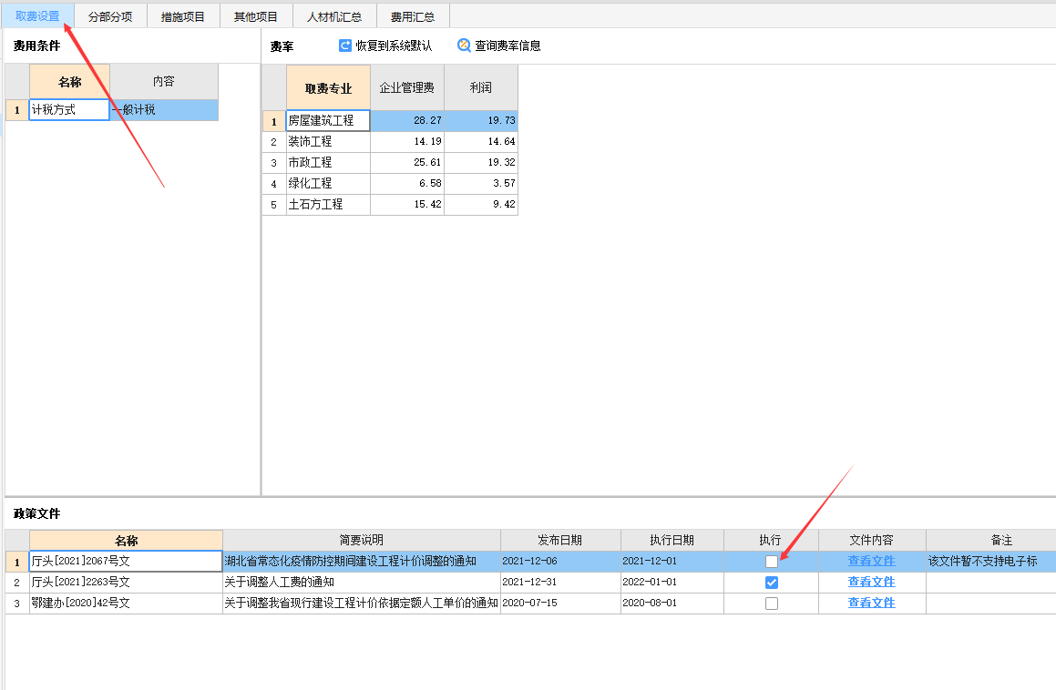Open 查看文件 link for 鄂建办[2020]42号文
The image size is (1056, 690).
point(871,603)
